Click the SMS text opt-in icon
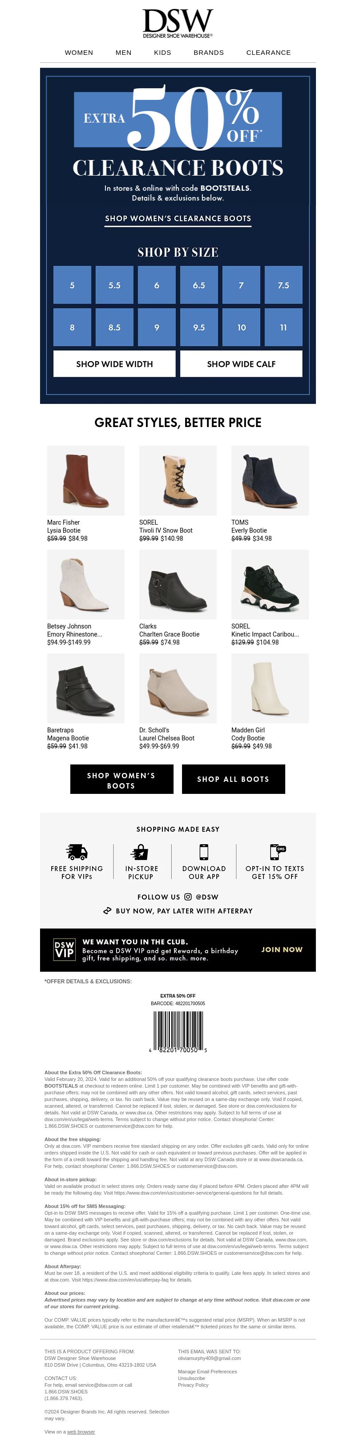 pyautogui.click(x=277, y=851)
